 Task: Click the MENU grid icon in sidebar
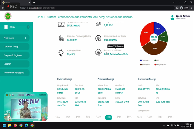(x=6, y=27)
